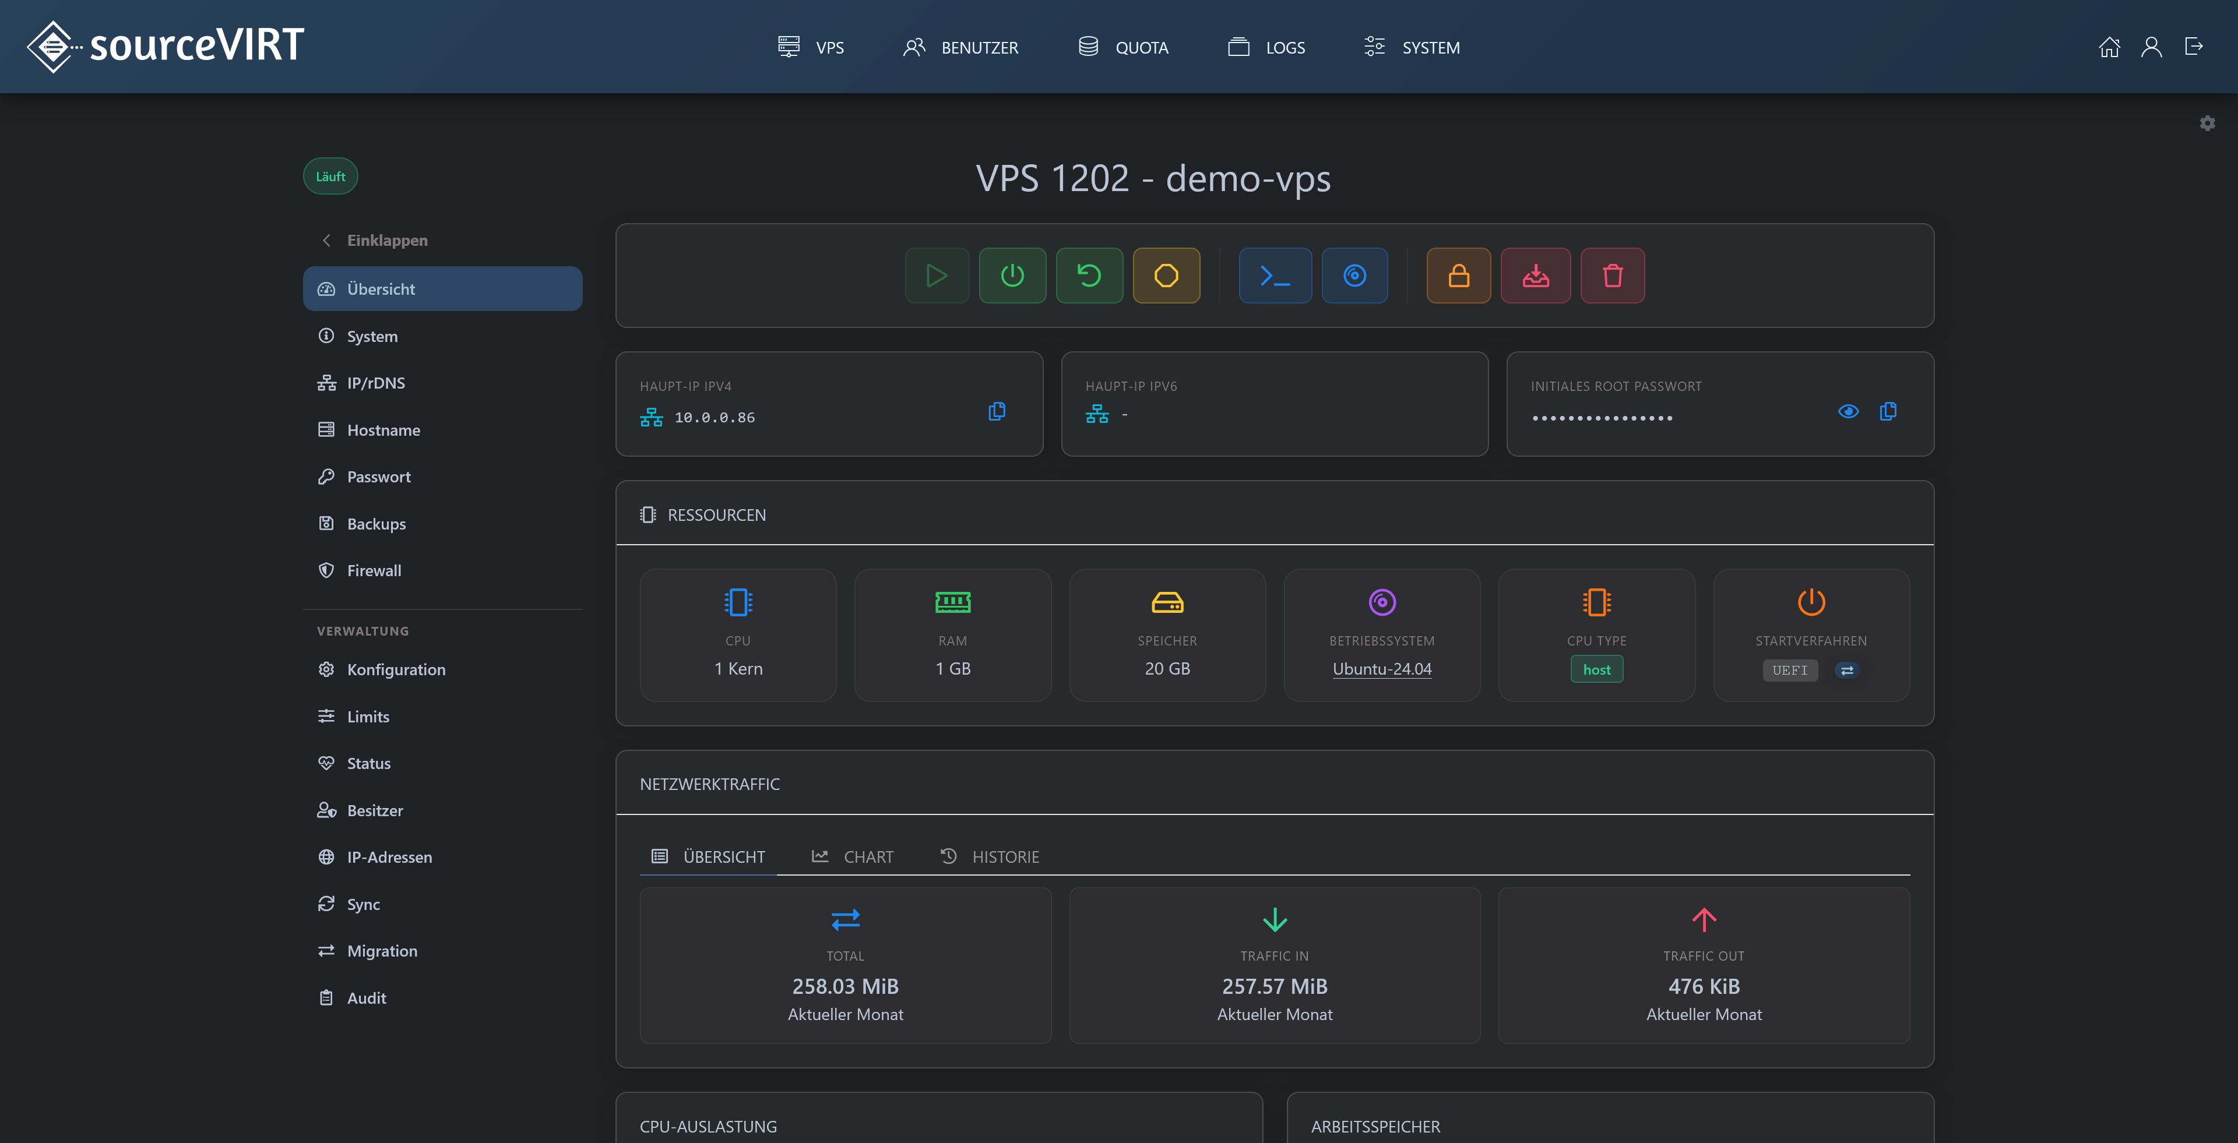The image size is (2238, 1143).
Task: Open IP-Adressen in the sidebar
Action: pos(442,858)
